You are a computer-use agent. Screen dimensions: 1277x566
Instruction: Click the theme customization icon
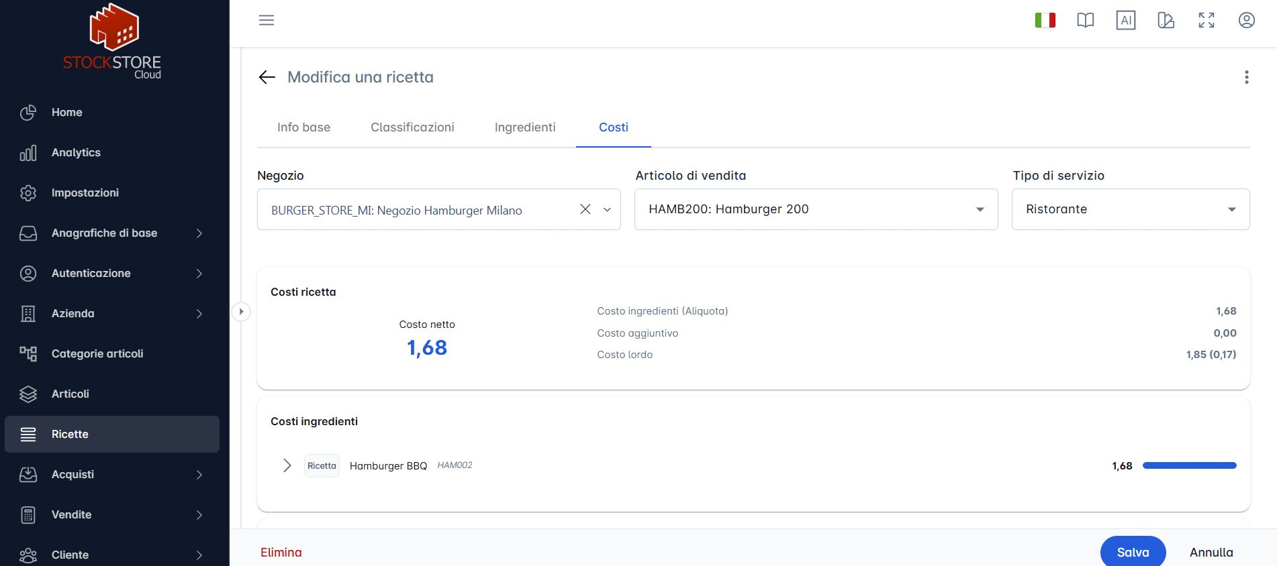1166,20
